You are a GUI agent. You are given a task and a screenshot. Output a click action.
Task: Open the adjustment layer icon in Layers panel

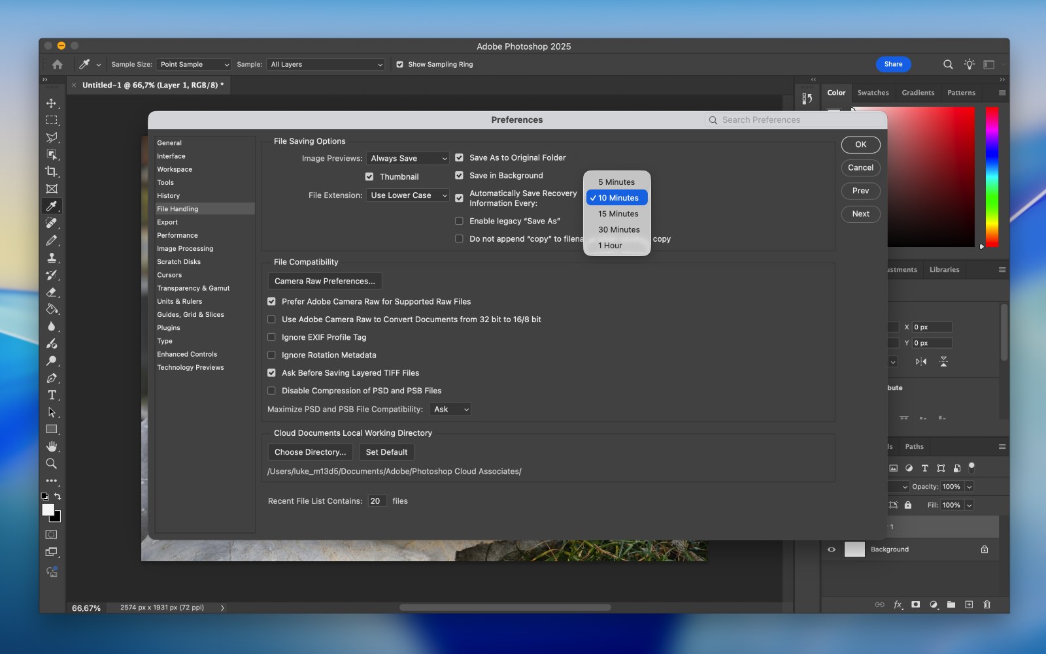(x=933, y=604)
